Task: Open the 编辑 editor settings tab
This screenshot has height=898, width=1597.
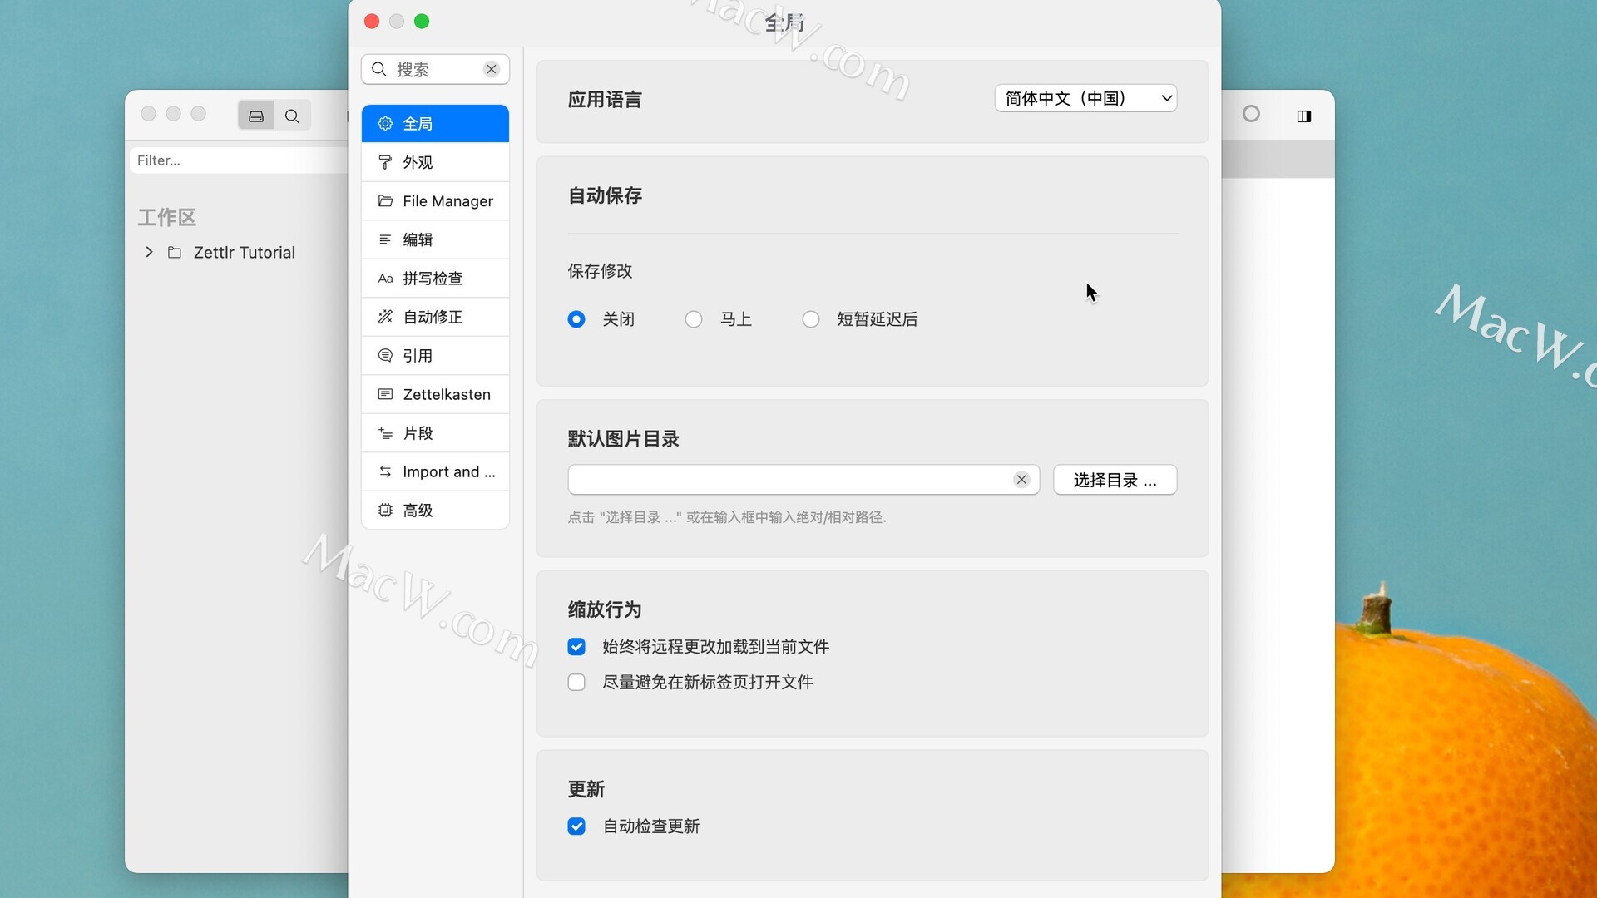Action: (435, 239)
